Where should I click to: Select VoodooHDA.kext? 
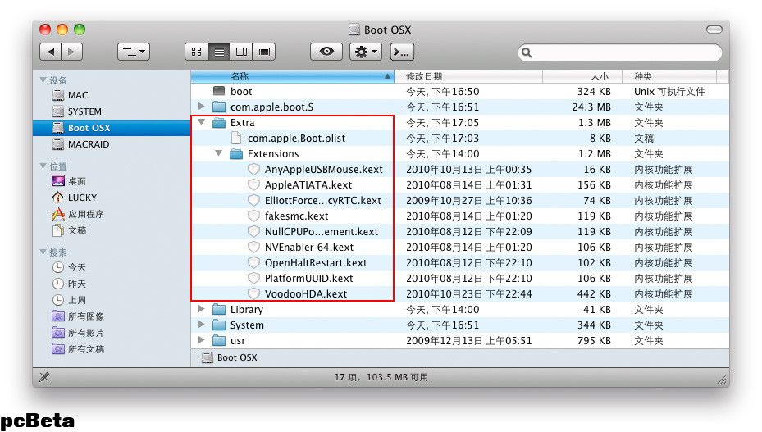click(459, 293)
